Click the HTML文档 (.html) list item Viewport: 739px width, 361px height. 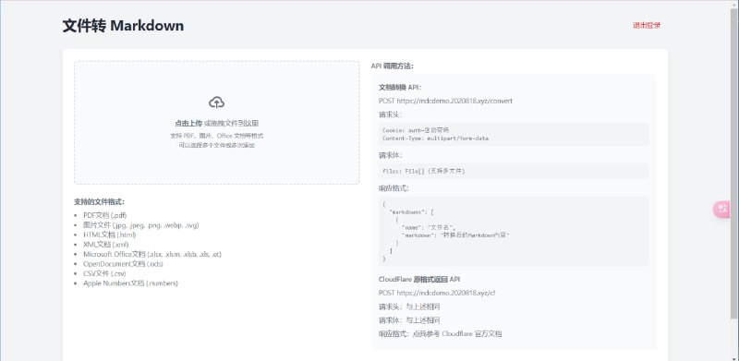coord(109,235)
